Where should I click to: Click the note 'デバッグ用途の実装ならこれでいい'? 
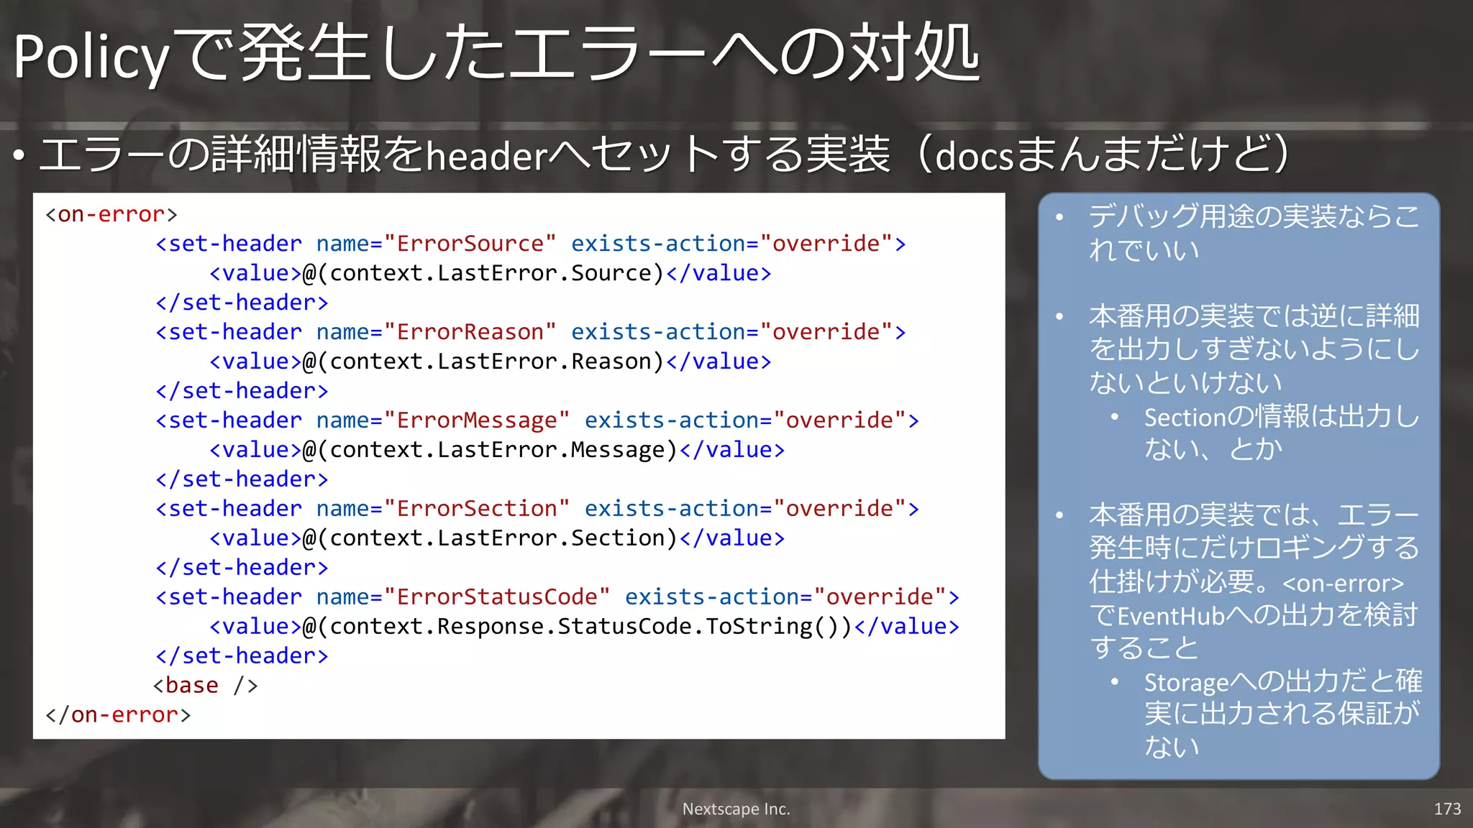click(x=1254, y=233)
